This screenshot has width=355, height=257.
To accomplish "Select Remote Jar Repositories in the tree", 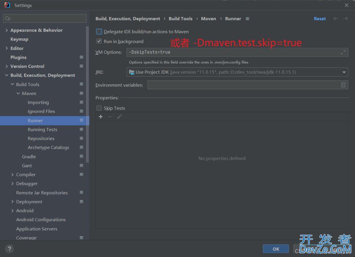I will [x=42, y=192].
